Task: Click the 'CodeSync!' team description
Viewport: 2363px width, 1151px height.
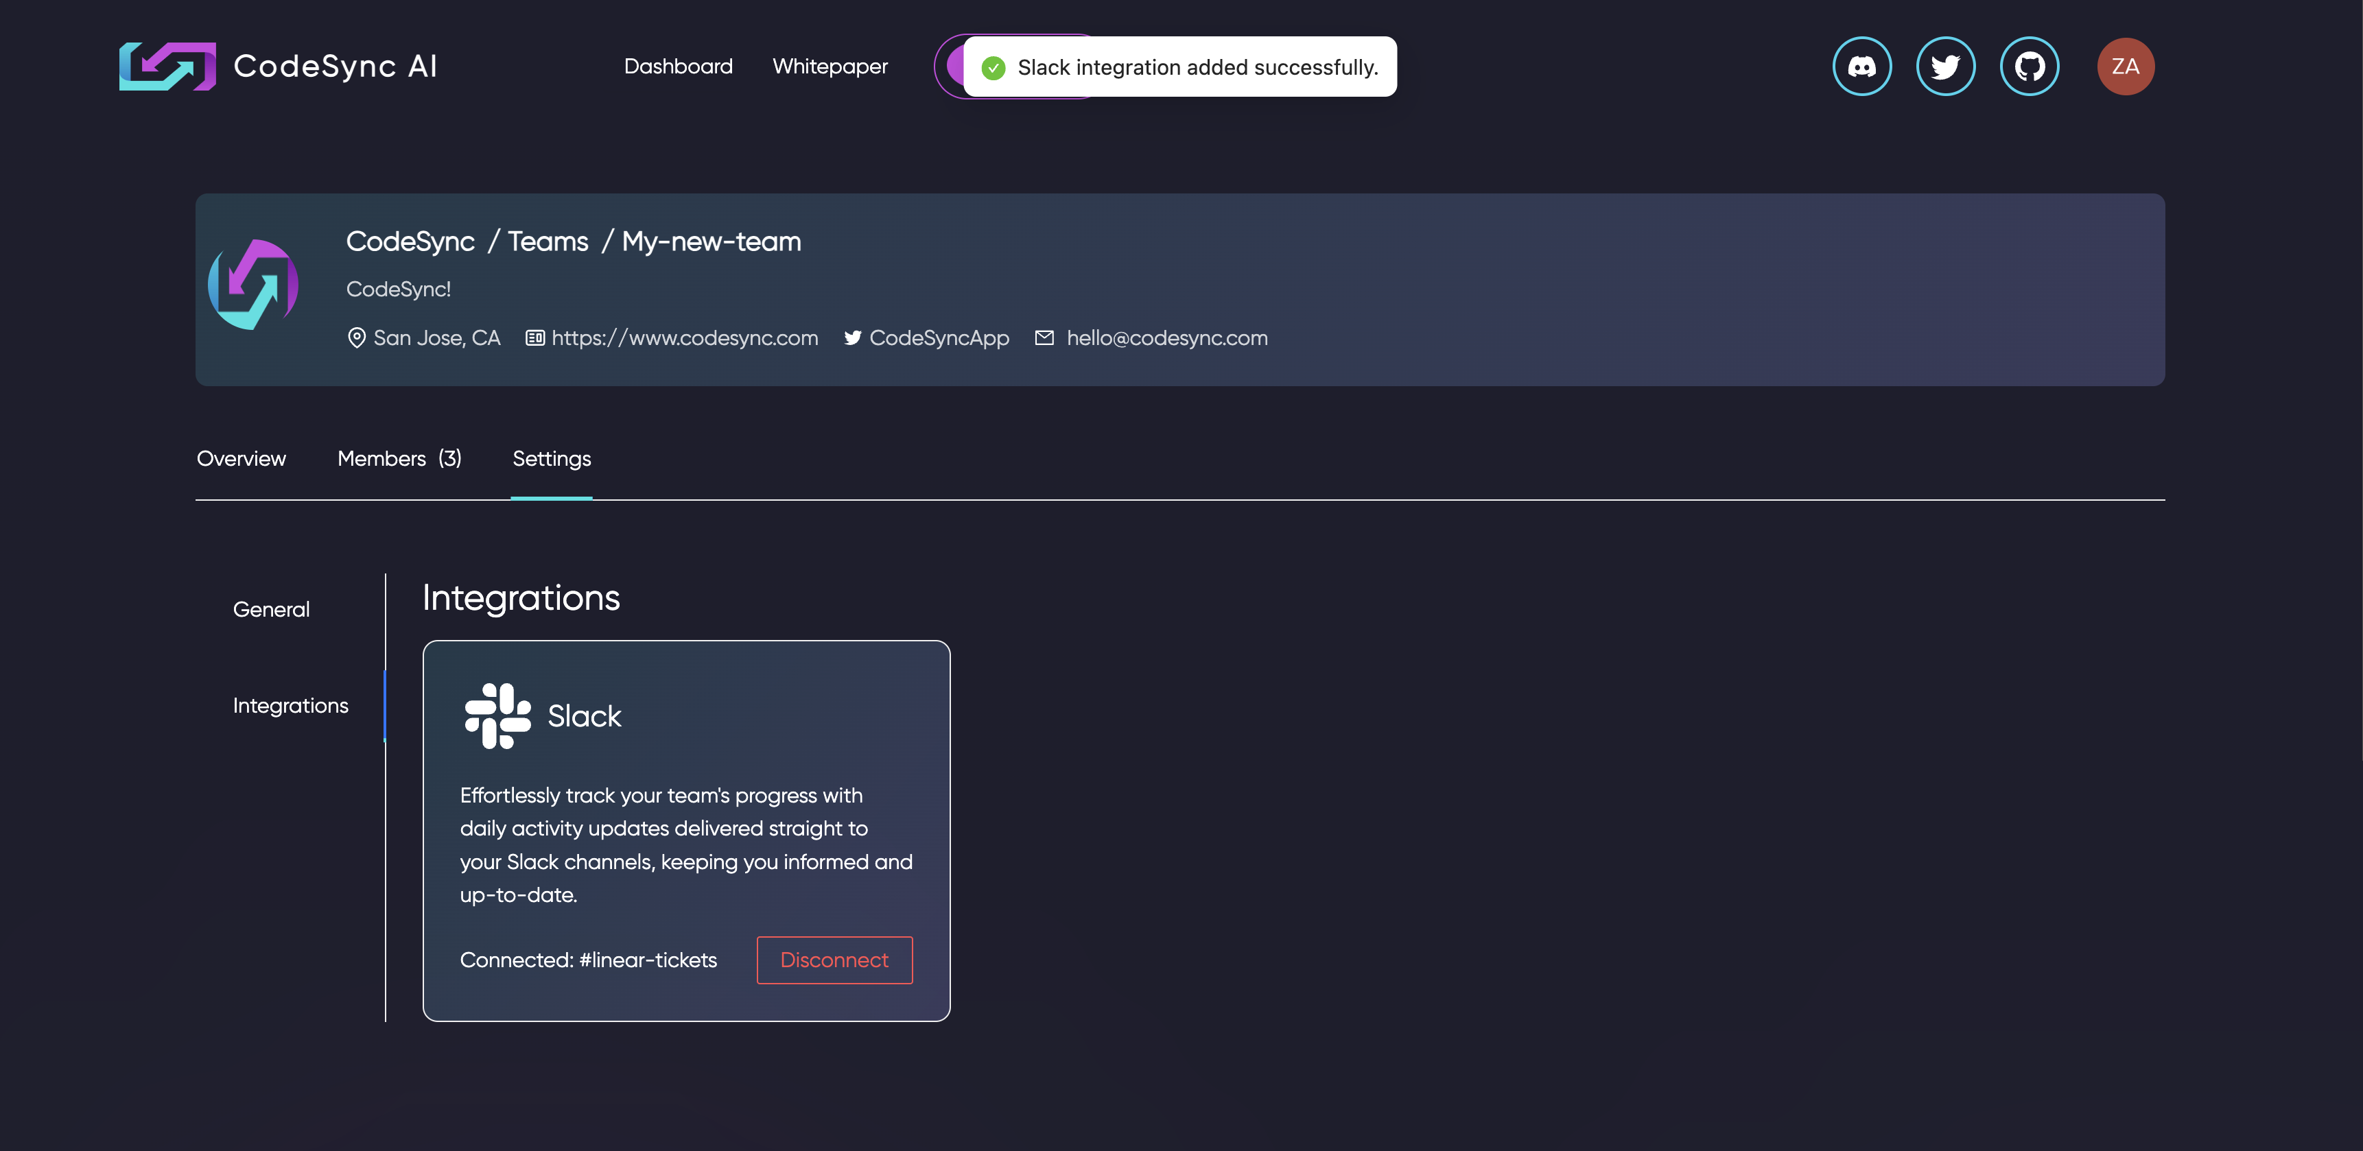Action: [398, 289]
